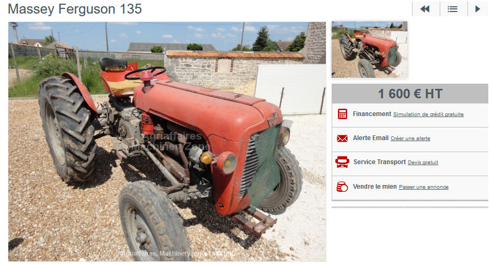Click the red envelope Alerte Email icon
Image resolution: width=493 pixels, height=265 pixels.
point(343,138)
